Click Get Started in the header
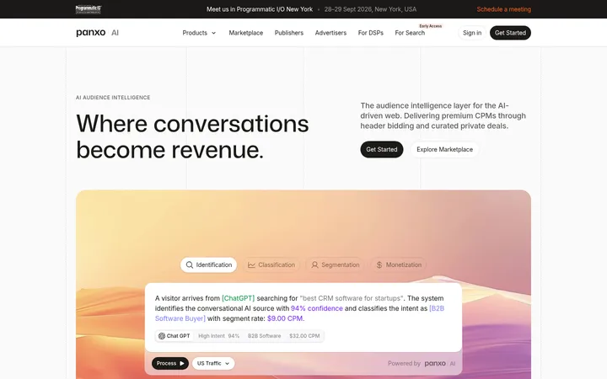This screenshot has width=607, height=379. 510,33
